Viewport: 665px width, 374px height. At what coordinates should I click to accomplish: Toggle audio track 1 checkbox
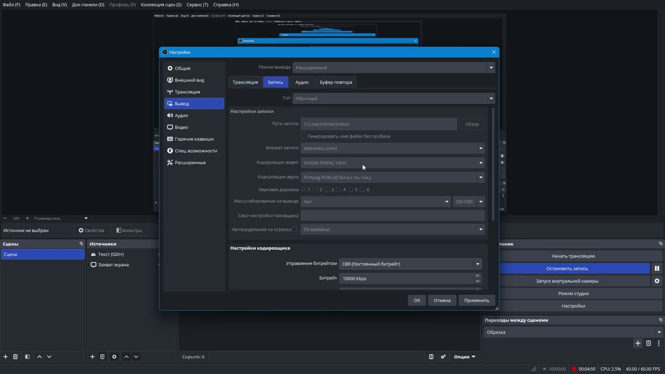303,190
